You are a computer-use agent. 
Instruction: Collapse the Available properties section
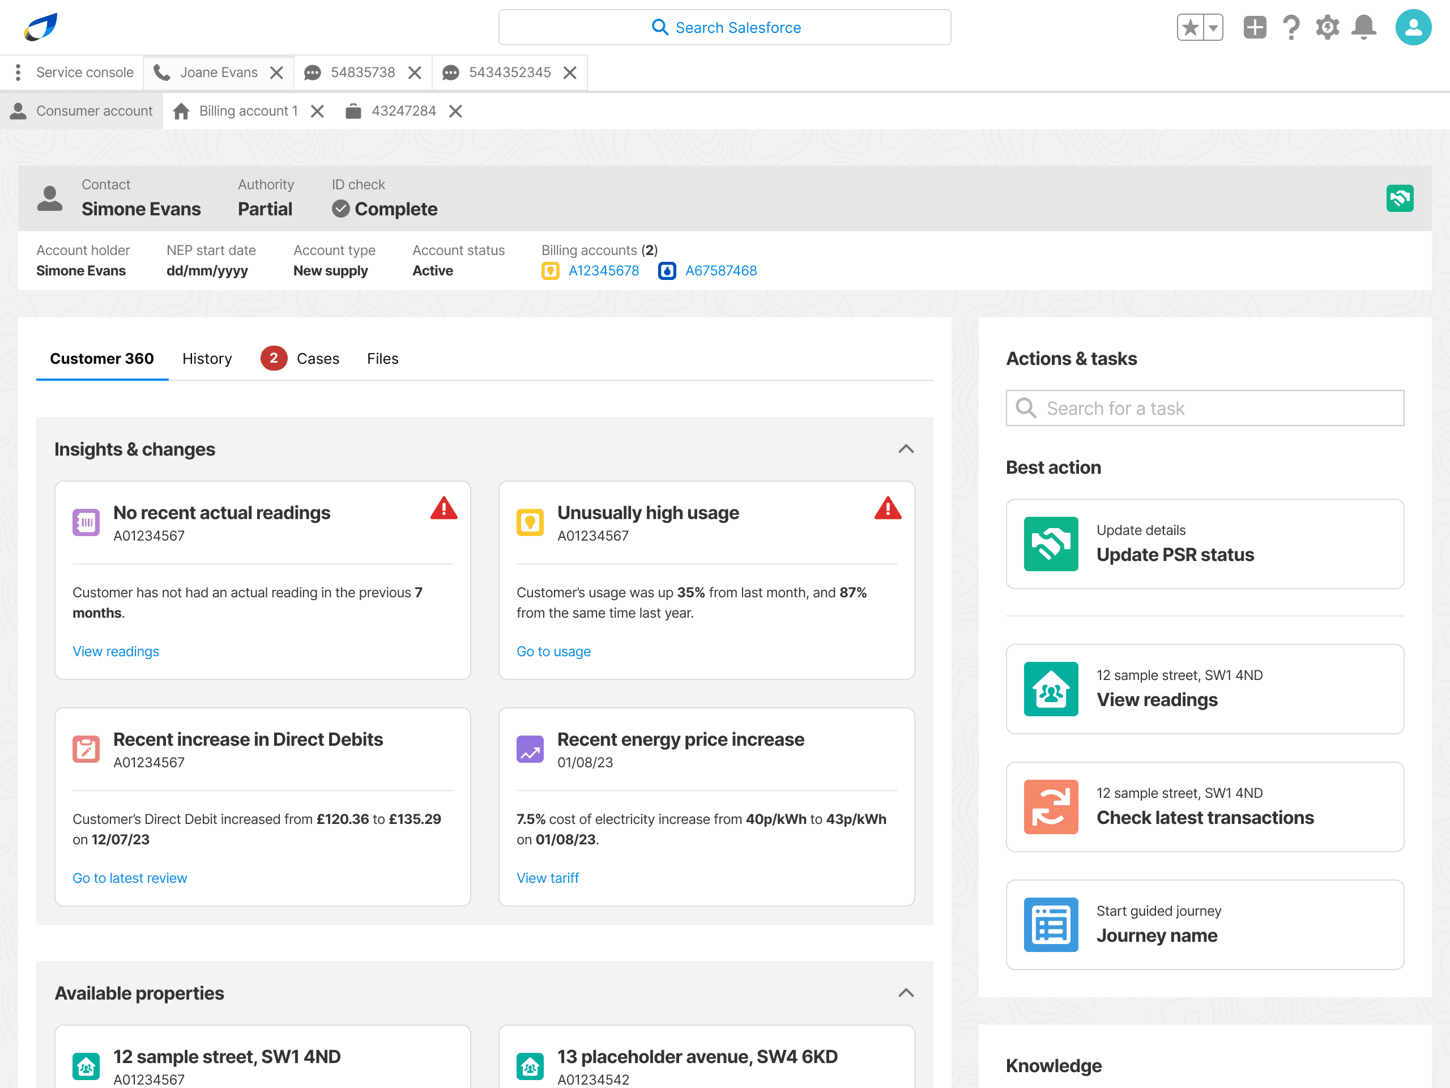[x=905, y=993]
